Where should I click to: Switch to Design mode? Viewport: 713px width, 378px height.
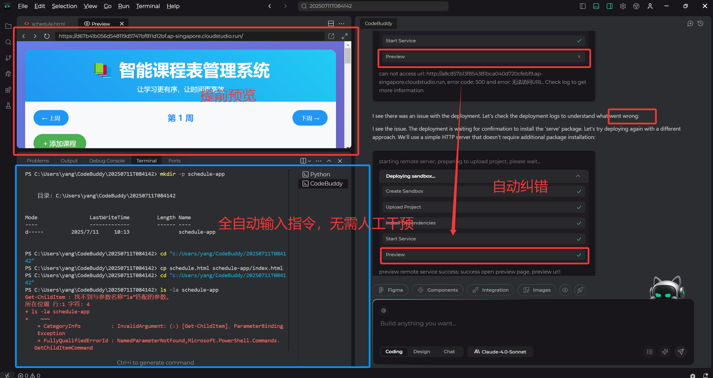(421, 352)
